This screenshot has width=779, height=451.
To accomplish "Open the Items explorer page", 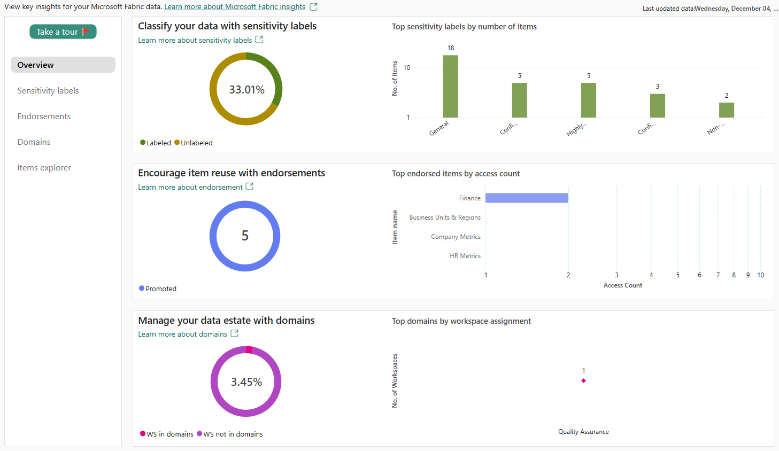I will point(44,168).
